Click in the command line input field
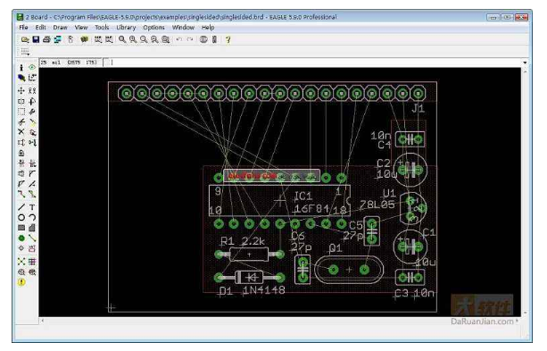Screen dimensions: 547x351 pyautogui.click(x=316, y=63)
